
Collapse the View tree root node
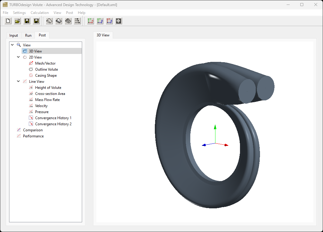click(12, 45)
